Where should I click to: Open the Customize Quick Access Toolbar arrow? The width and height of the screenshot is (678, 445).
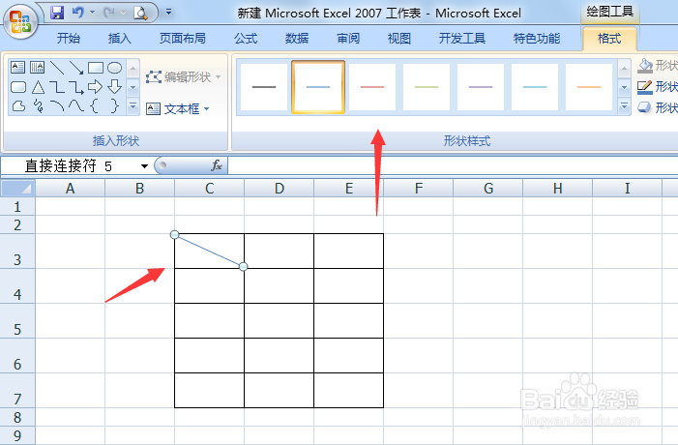click(x=168, y=13)
